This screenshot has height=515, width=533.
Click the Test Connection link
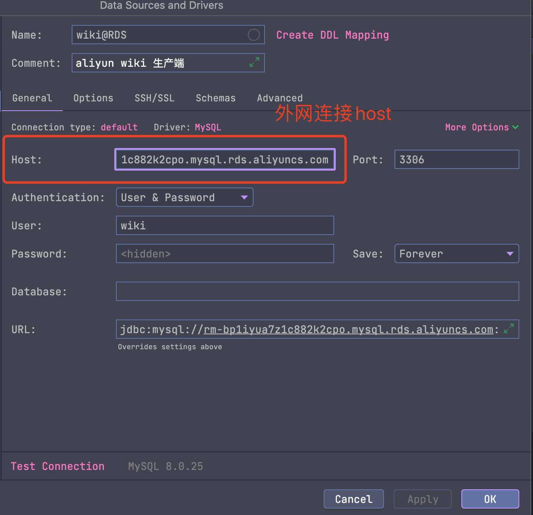[58, 466]
